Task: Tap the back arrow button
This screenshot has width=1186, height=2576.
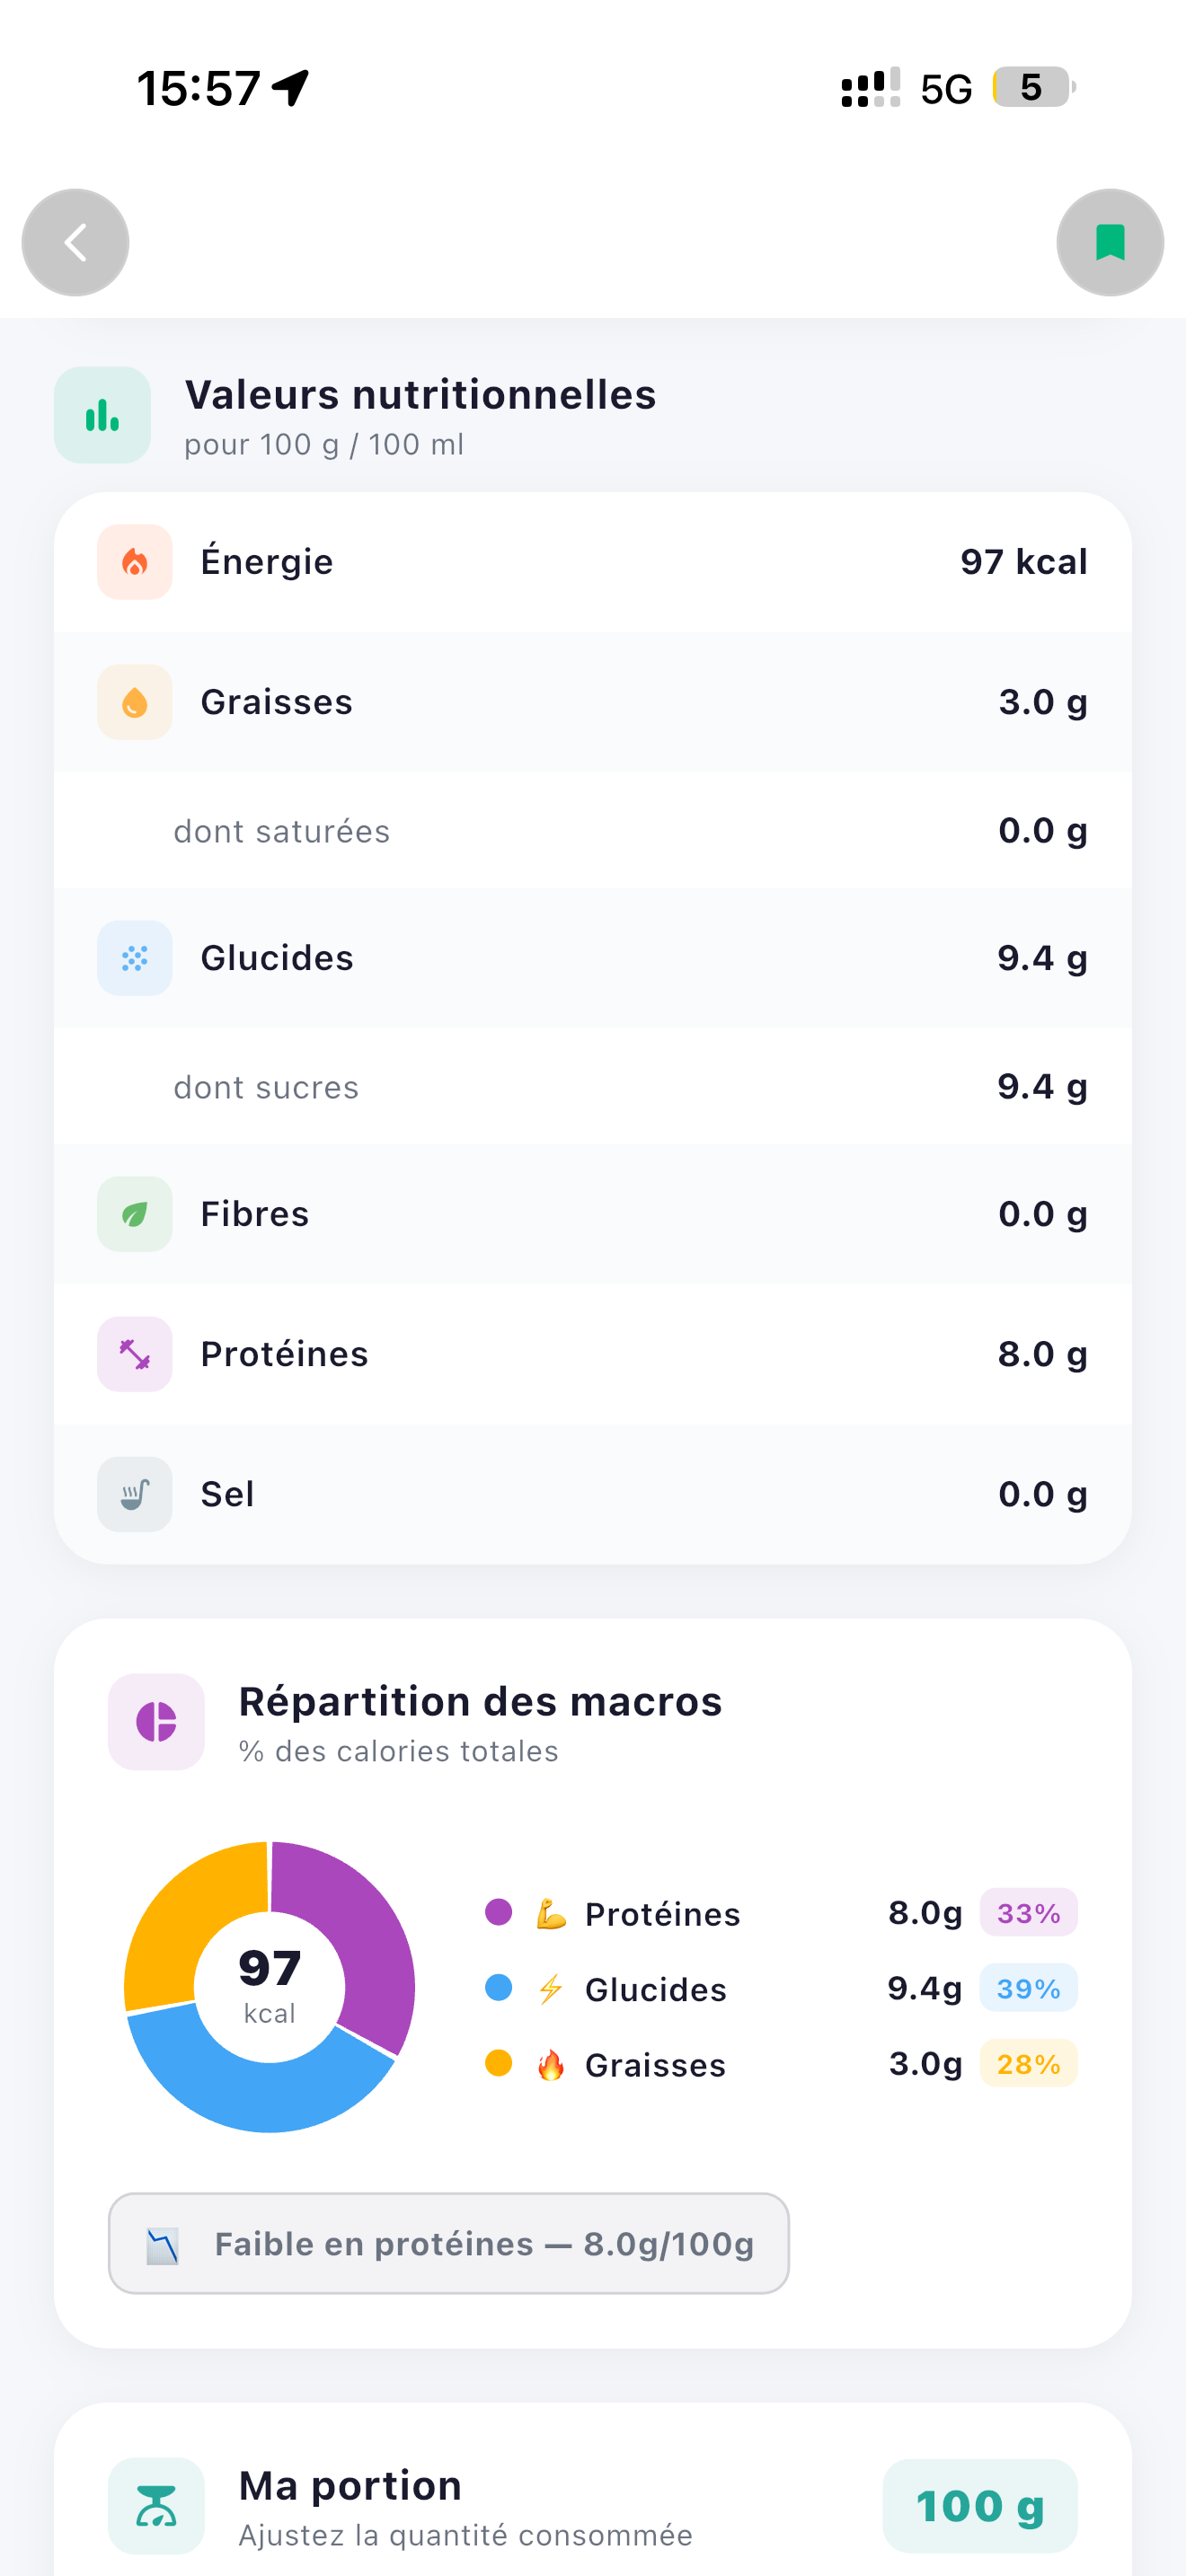Action: pos(75,242)
